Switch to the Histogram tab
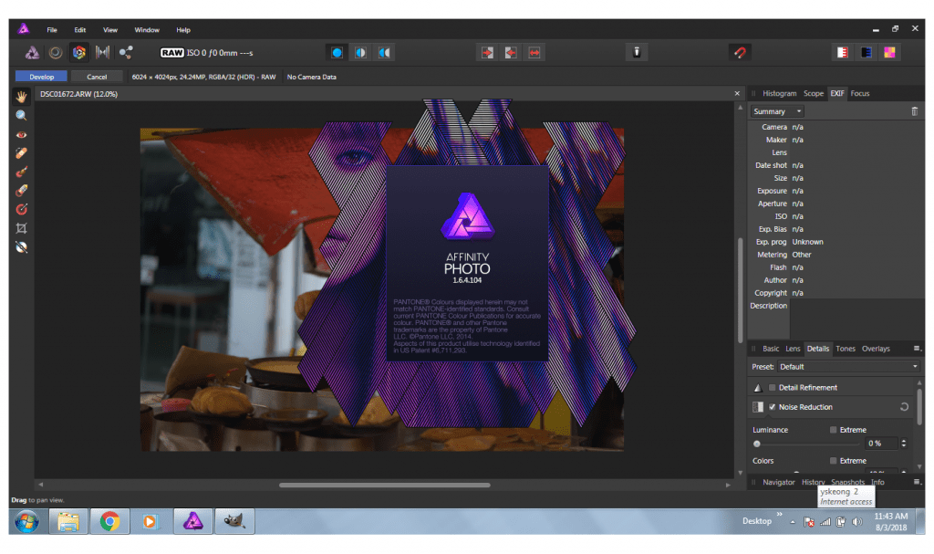 [779, 93]
